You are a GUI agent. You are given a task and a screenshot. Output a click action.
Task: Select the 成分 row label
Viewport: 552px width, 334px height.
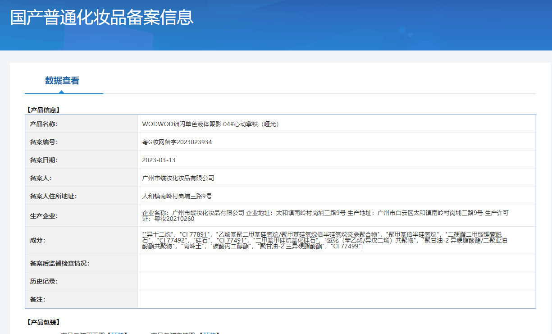pos(37,240)
